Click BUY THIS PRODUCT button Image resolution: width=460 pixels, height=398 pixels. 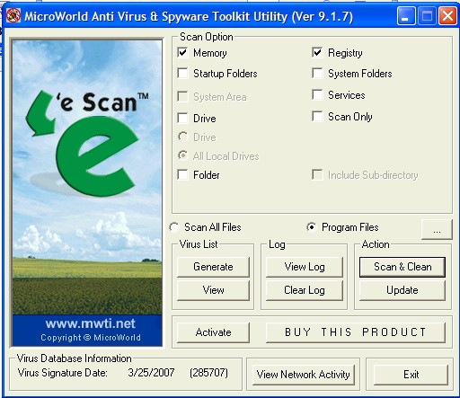pos(356,332)
